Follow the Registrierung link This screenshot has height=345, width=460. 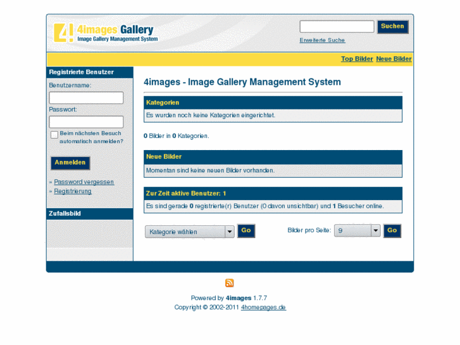coord(73,191)
